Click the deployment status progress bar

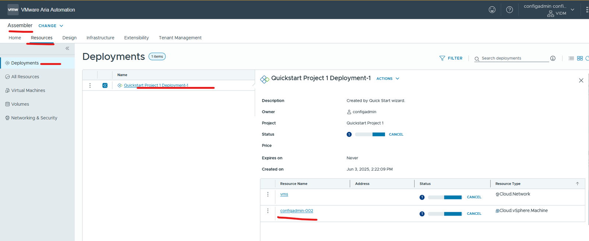tap(370, 135)
